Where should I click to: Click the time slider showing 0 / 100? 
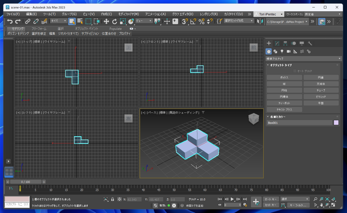(x=26, y=182)
